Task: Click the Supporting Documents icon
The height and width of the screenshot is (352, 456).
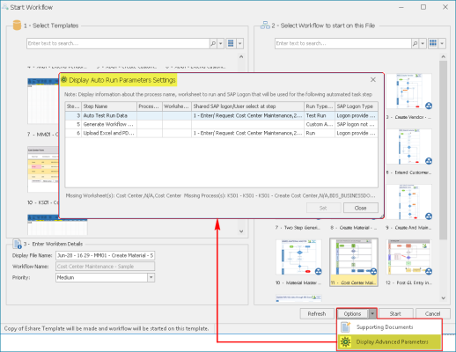Action: point(346,327)
